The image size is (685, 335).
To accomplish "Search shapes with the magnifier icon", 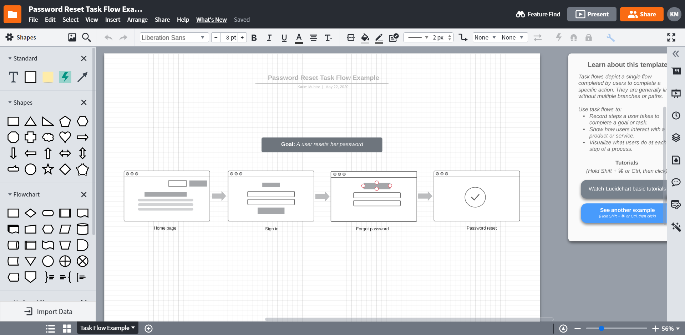I will tap(86, 37).
